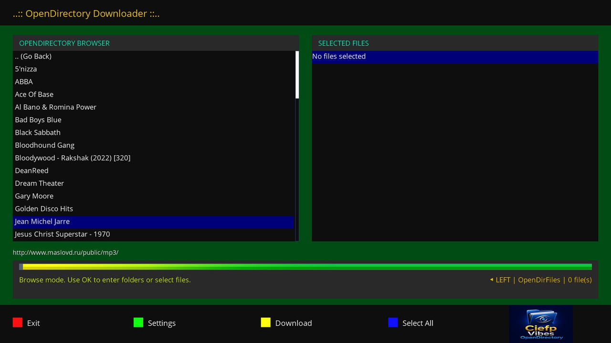611x343 pixels.
Task: Click the OPENDIRECTORY BROWSER panel header
Action: pyautogui.click(x=156, y=43)
